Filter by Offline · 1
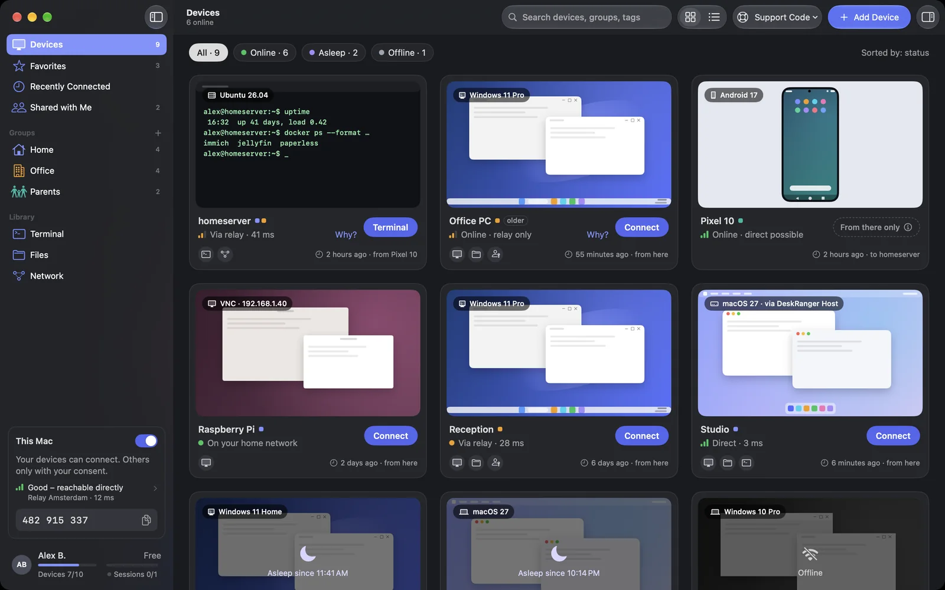 pos(402,53)
